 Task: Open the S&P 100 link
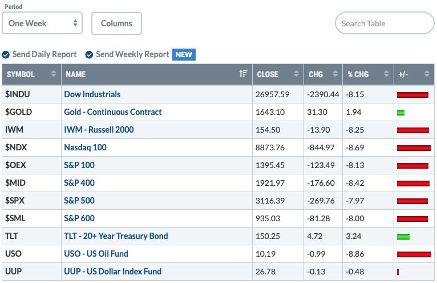(79, 165)
